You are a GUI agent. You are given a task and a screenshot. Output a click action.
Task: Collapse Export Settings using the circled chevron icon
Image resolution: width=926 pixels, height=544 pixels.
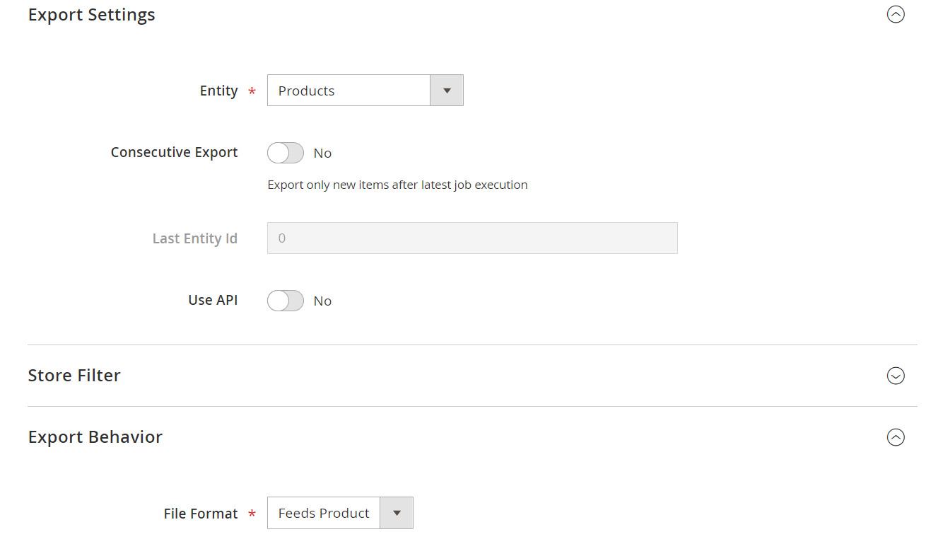(x=896, y=15)
